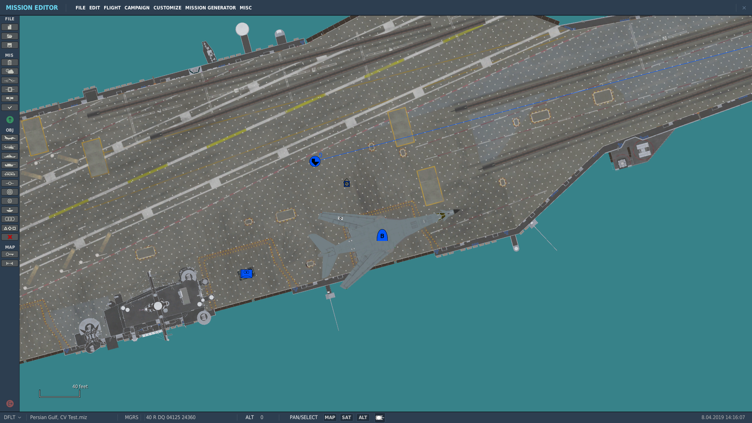The image size is (752, 423).
Task: Save the mission with the floppy icon
Action: point(10,45)
